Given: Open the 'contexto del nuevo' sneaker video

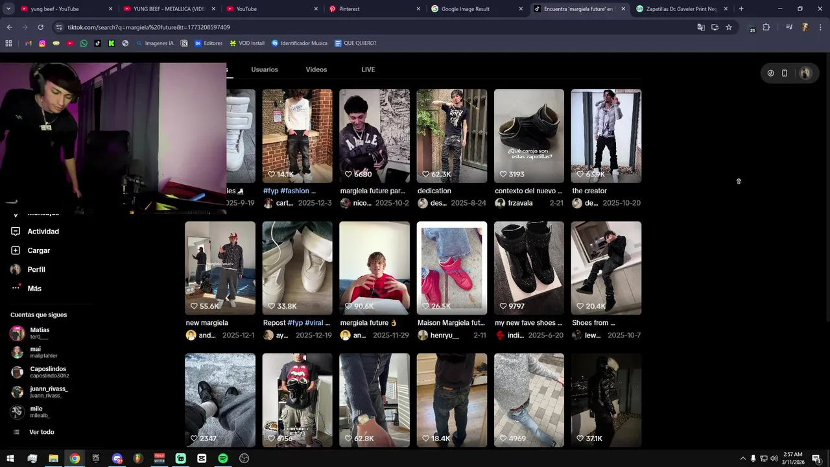Looking at the screenshot, I should (x=529, y=136).
